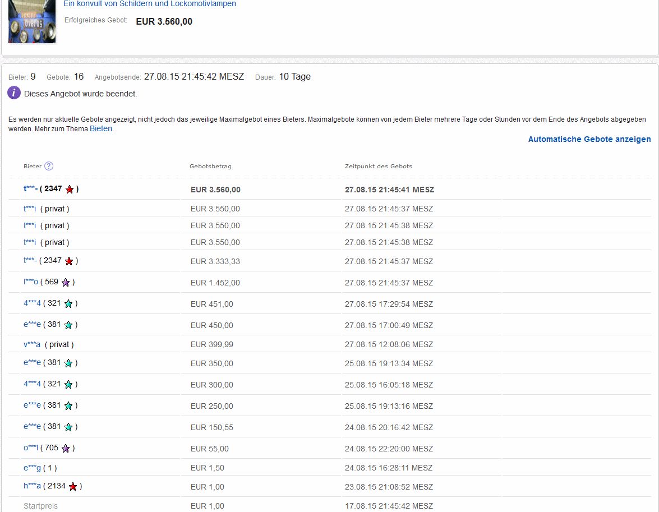Click red star in the EUR 3.560,00 row

click(70, 190)
